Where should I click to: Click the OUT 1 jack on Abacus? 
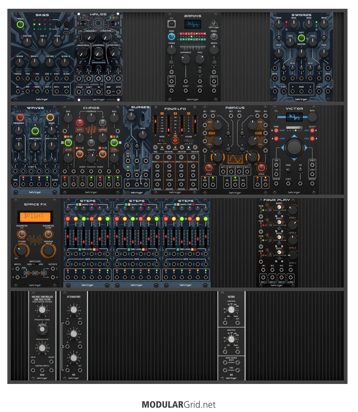tap(223, 171)
